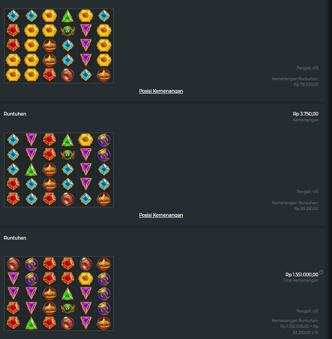Click the 2x multiplier orb in the middle board
The image size is (332, 339).
click(x=68, y=154)
